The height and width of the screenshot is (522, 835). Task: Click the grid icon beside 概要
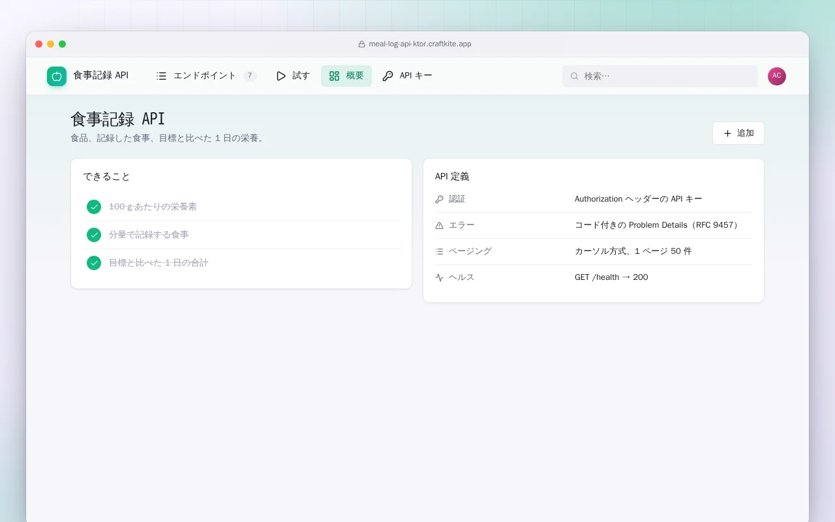pos(335,76)
